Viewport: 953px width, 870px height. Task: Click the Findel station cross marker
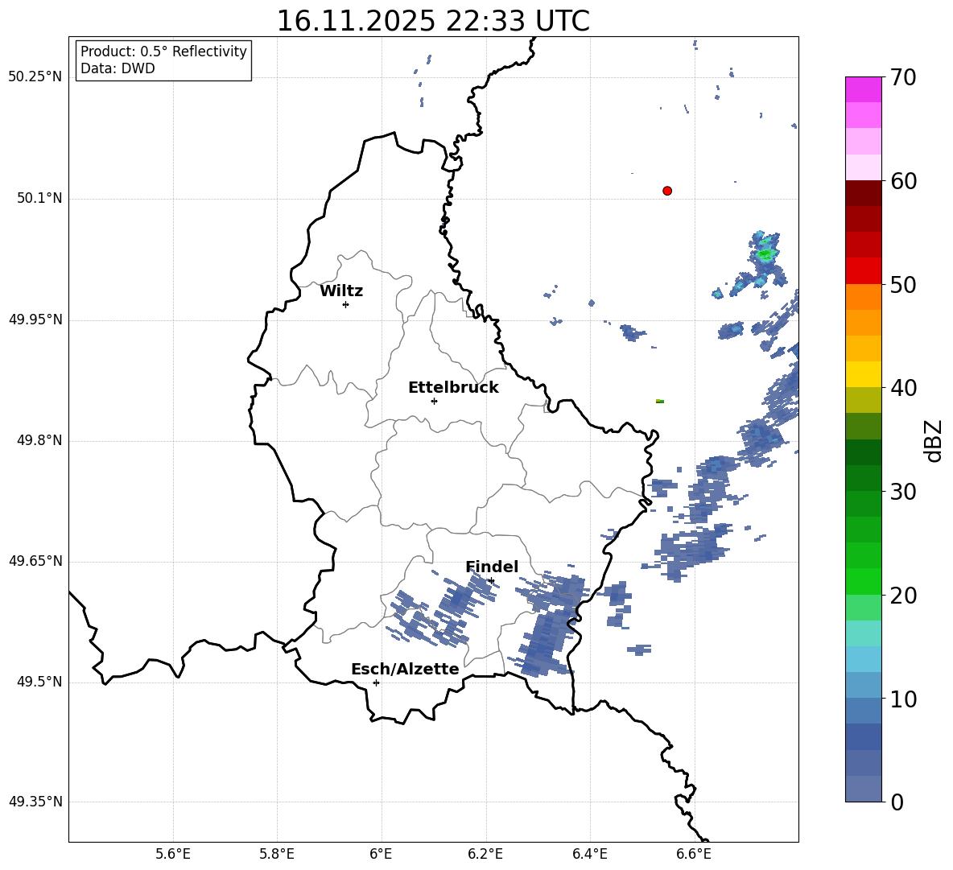tap(491, 581)
